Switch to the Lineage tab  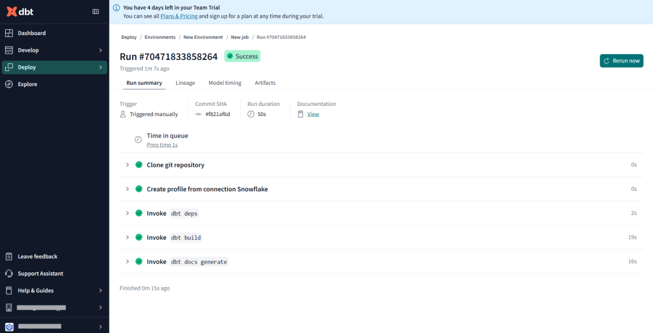[x=186, y=83]
